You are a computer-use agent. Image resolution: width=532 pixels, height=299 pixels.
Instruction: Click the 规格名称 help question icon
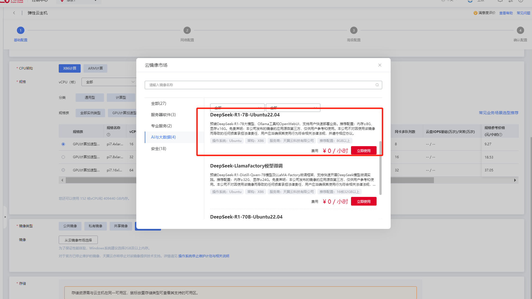pos(108,135)
